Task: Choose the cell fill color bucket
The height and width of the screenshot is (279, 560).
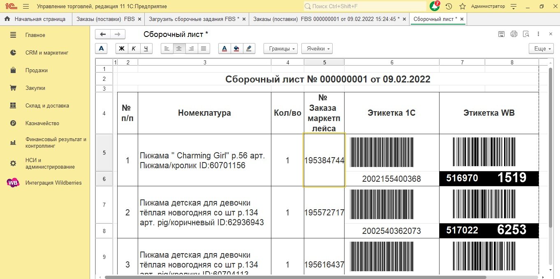Action: (x=236, y=48)
